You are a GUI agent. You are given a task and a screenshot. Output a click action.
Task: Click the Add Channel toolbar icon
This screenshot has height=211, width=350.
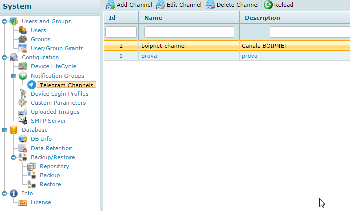(x=110, y=5)
